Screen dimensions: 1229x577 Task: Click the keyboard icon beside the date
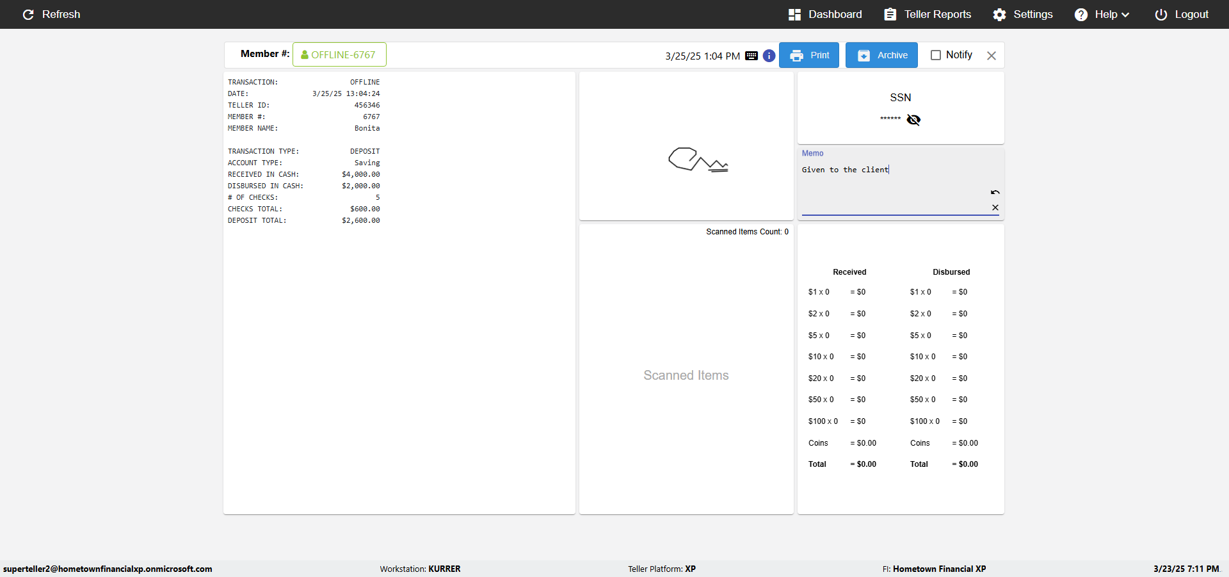[751, 56]
